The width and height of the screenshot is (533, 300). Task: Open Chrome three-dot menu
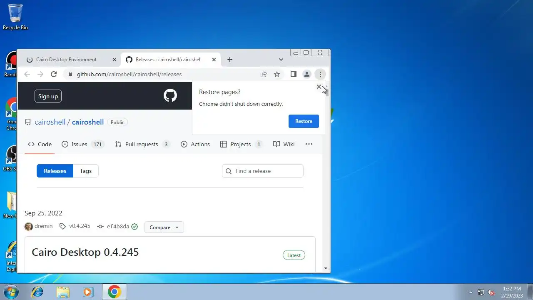(x=320, y=74)
